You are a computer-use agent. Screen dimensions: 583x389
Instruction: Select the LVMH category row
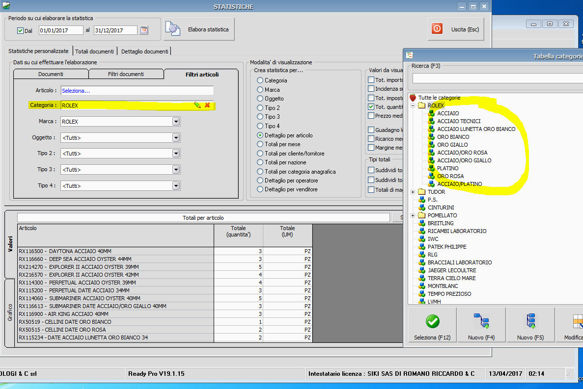click(434, 301)
